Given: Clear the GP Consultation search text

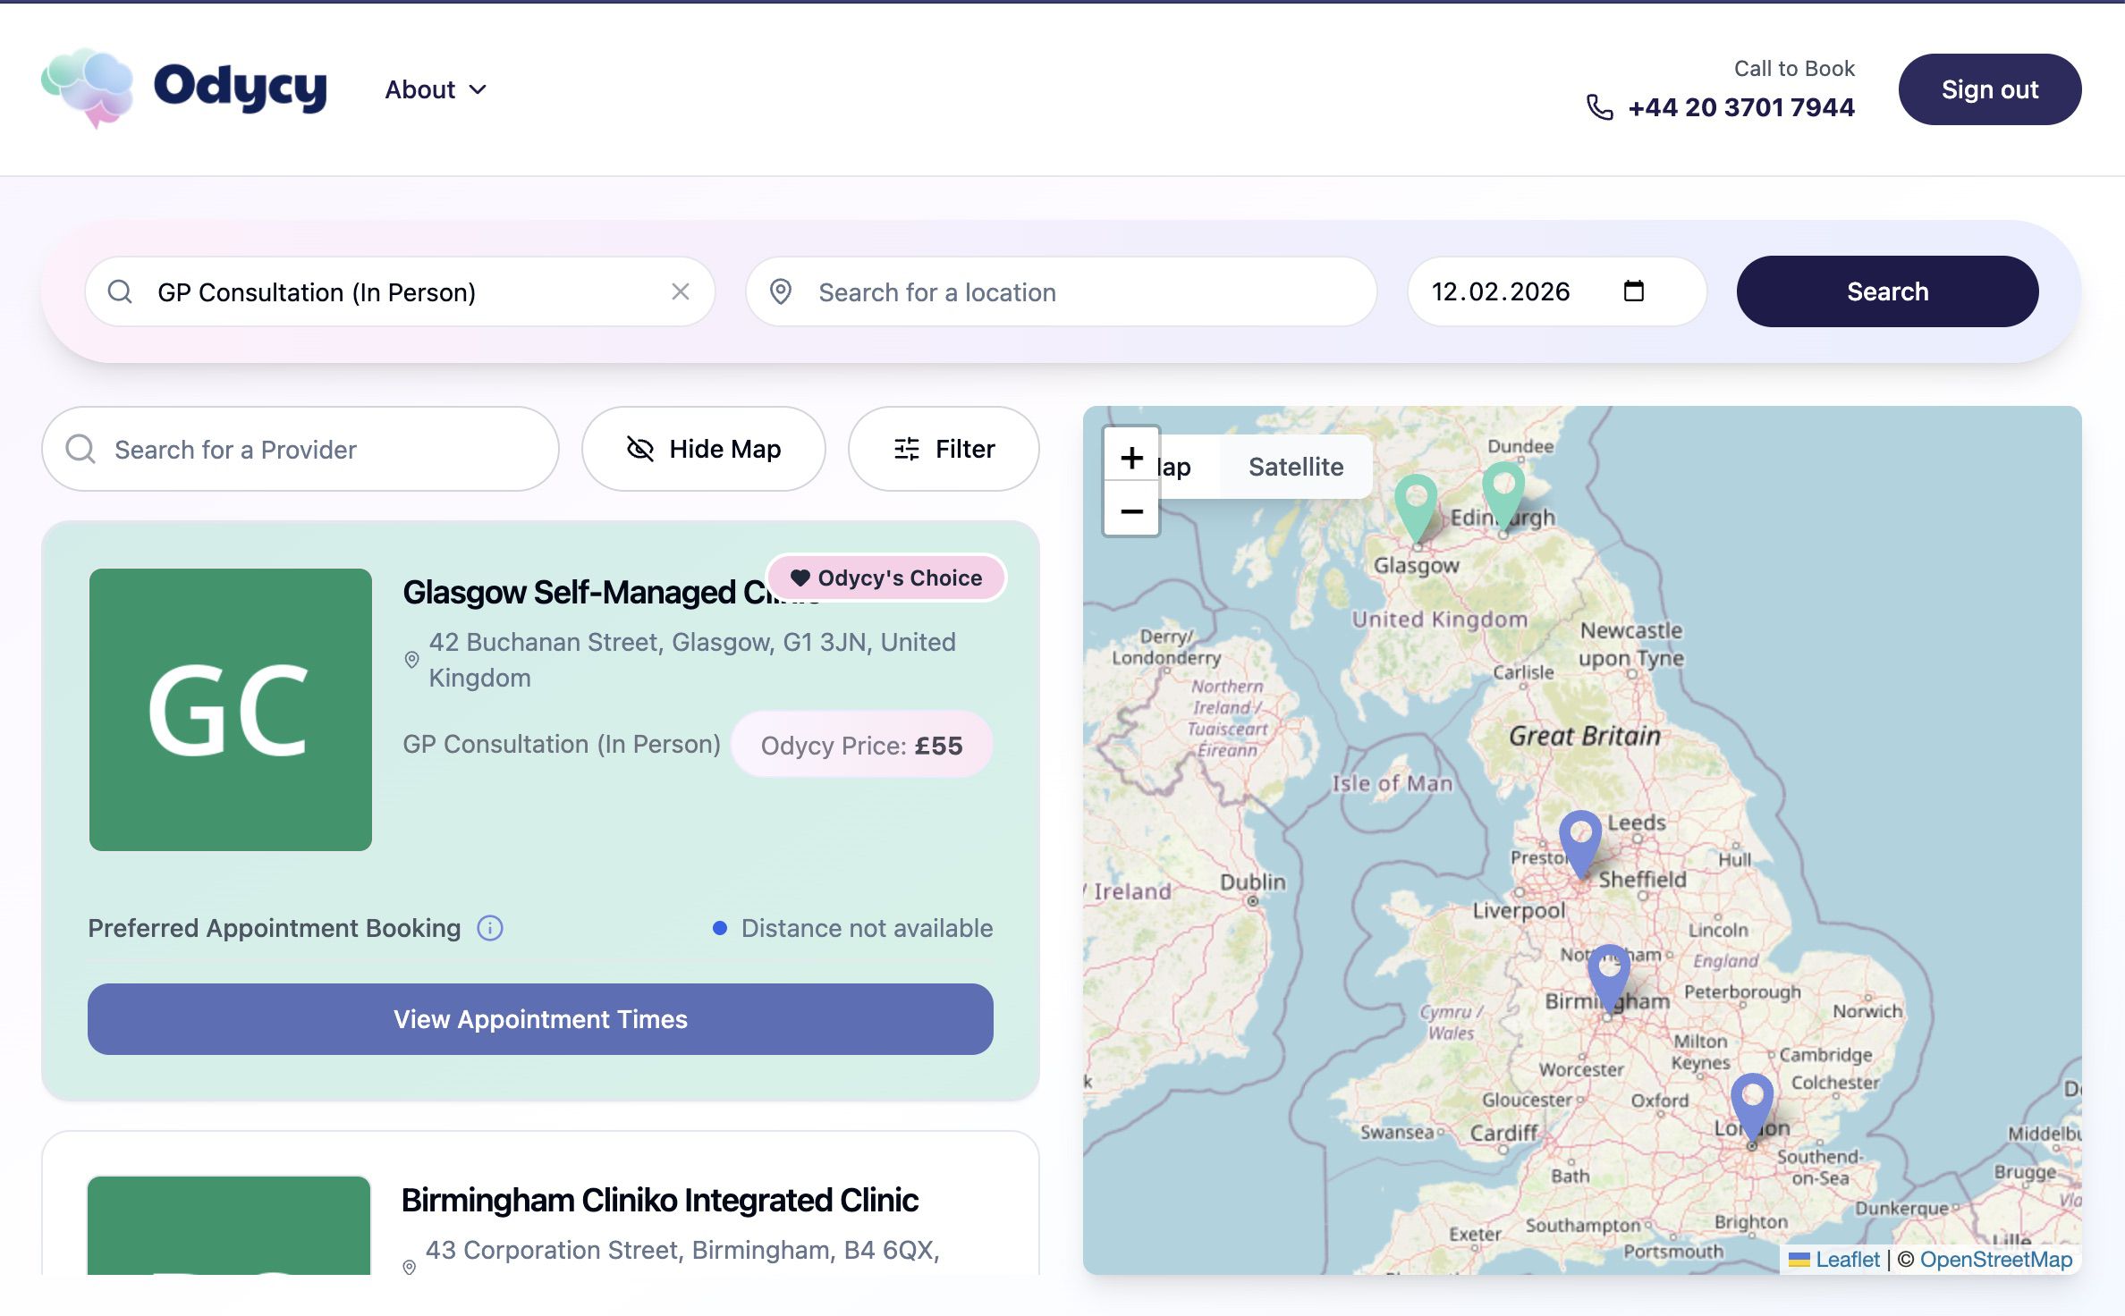Looking at the screenshot, I should (x=680, y=291).
